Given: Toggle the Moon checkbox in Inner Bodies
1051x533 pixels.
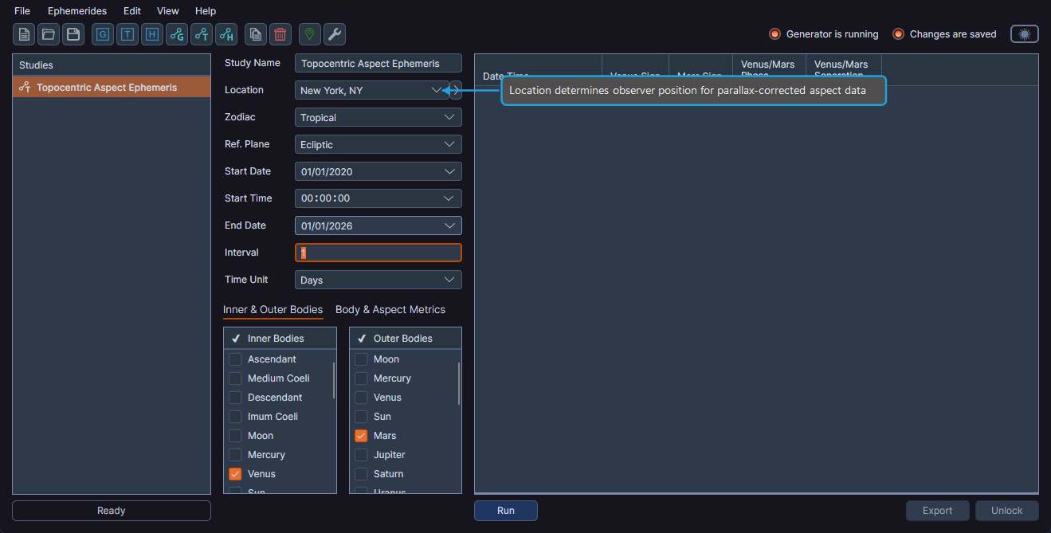Looking at the screenshot, I should 235,435.
